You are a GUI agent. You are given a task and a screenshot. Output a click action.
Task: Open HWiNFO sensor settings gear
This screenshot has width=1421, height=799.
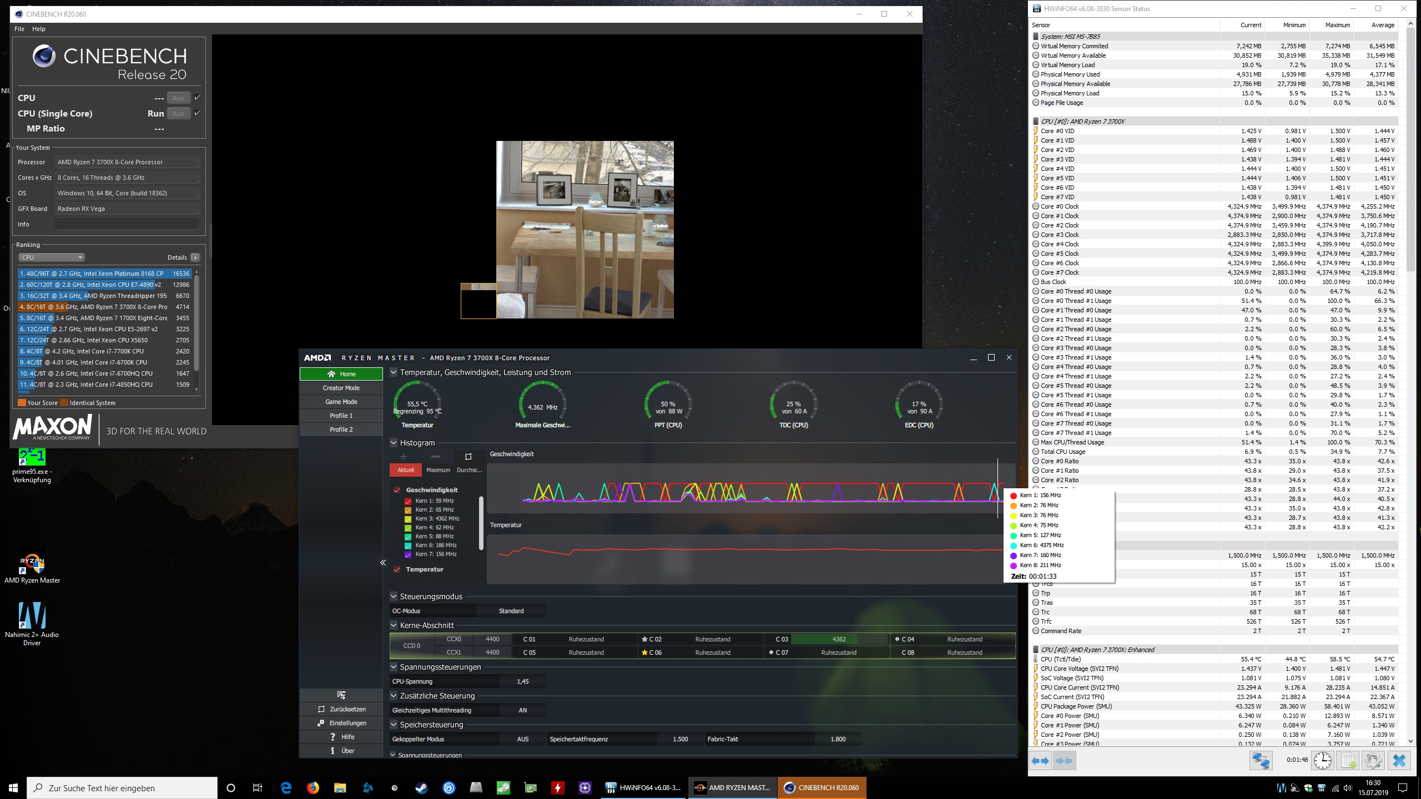click(1373, 760)
